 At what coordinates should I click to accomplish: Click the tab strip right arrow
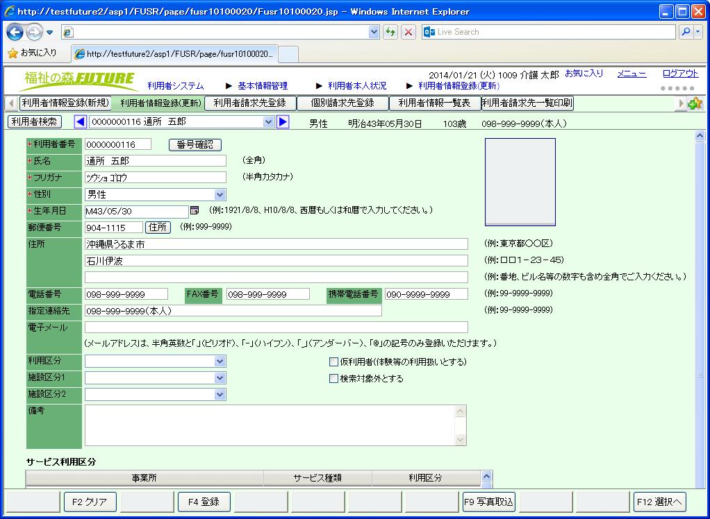[681, 103]
